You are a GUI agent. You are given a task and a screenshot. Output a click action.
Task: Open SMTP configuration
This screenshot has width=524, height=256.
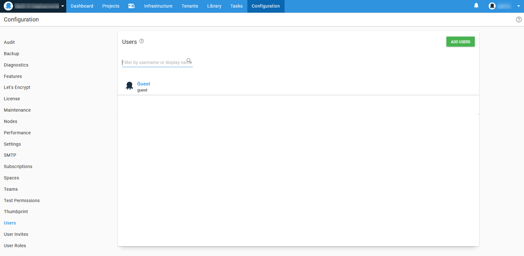coord(10,155)
